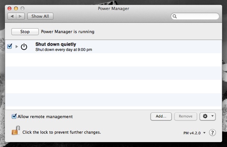Open the gear action menu
This screenshot has width=227, height=147.
(x=207, y=116)
